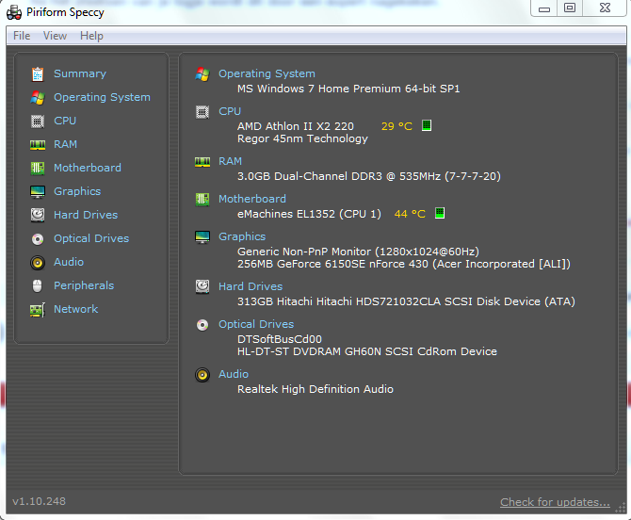Screen dimensions: 631x520
Task: Click version number v1.10.248 in status bar
Action: point(39,501)
